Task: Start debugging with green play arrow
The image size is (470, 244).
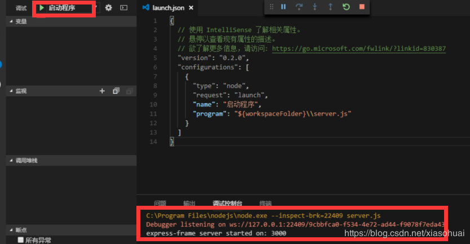Action: (x=42, y=8)
